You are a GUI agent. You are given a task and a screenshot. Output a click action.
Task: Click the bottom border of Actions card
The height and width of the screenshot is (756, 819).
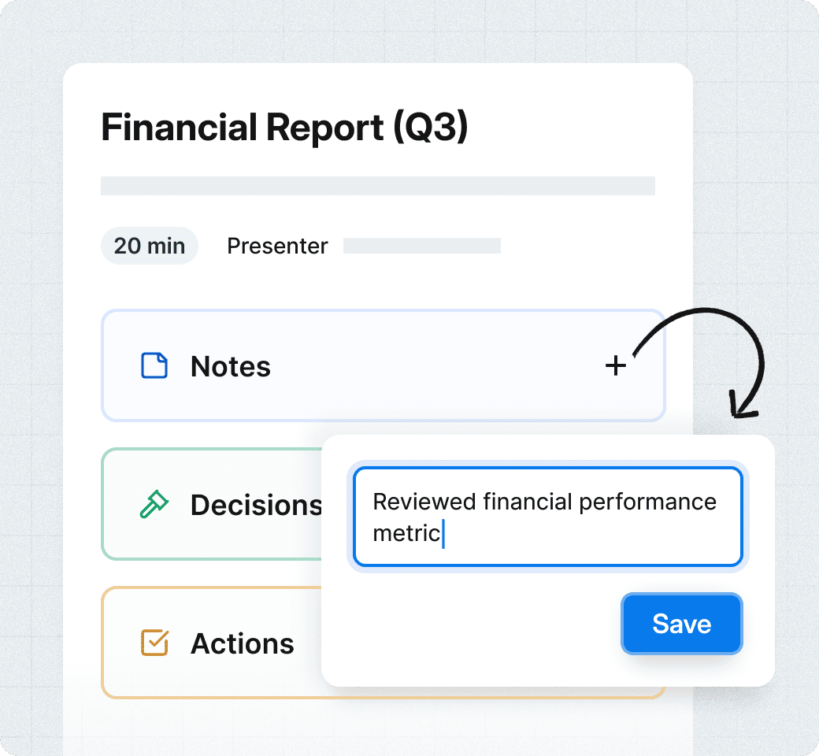(x=213, y=697)
